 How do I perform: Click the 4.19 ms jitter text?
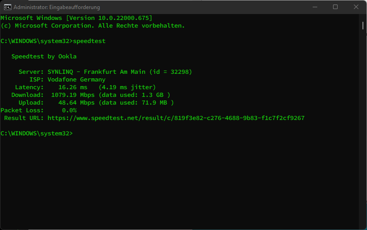pos(129,87)
